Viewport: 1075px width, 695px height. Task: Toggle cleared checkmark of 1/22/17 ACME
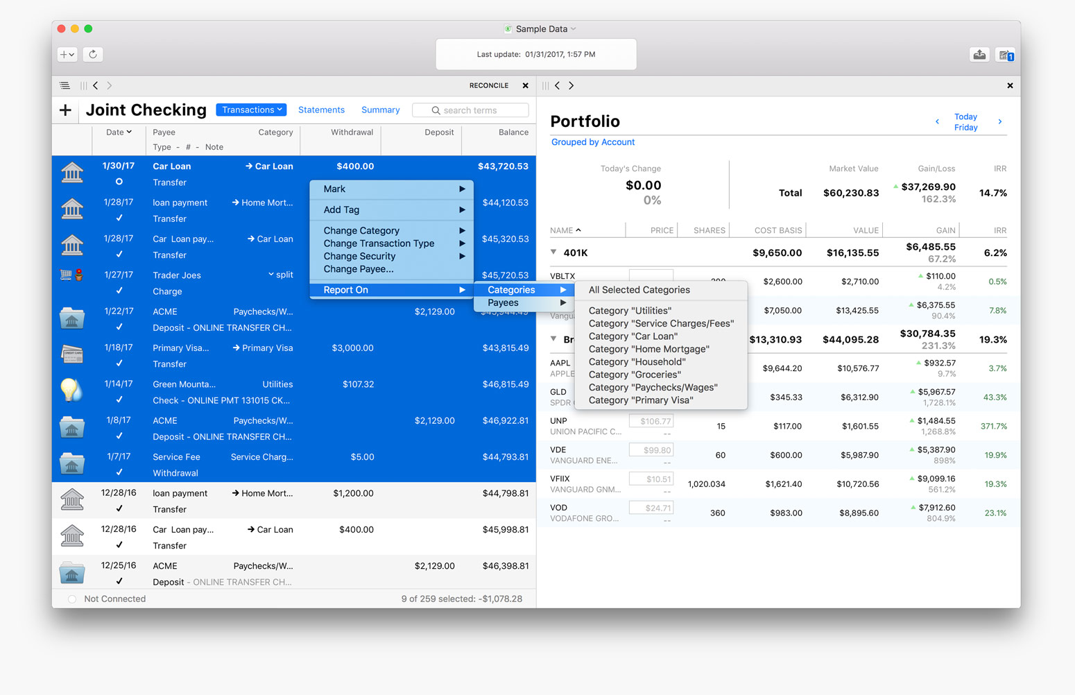(x=119, y=327)
